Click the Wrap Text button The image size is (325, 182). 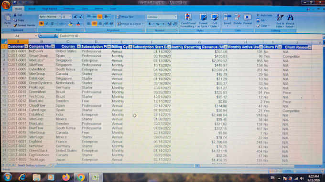click(x=125, y=17)
